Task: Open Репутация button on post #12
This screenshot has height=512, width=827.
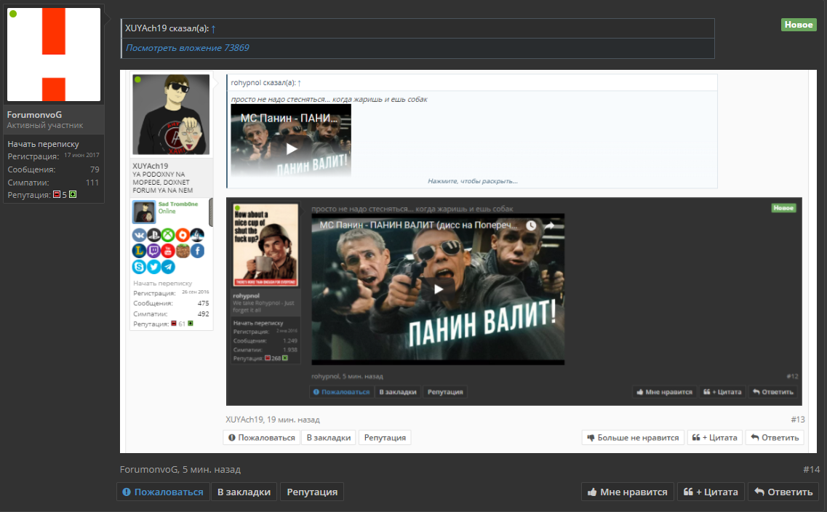Action: pos(445,392)
